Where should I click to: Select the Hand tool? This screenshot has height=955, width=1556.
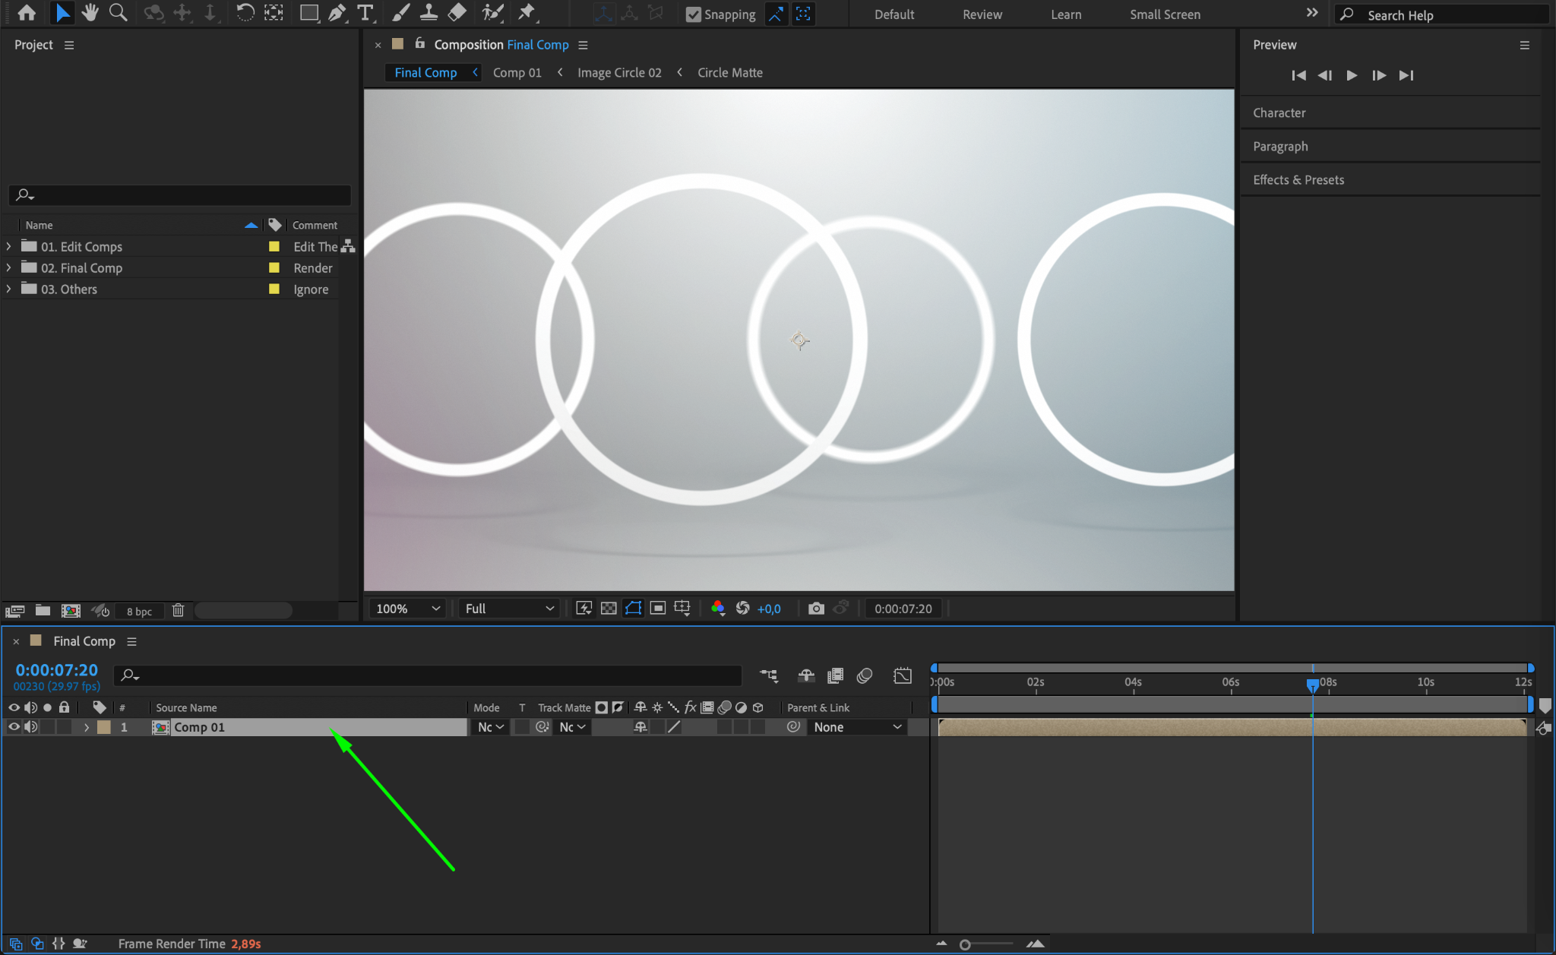click(90, 13)
